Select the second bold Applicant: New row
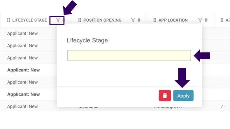230x129 pixels. [23, 94]
